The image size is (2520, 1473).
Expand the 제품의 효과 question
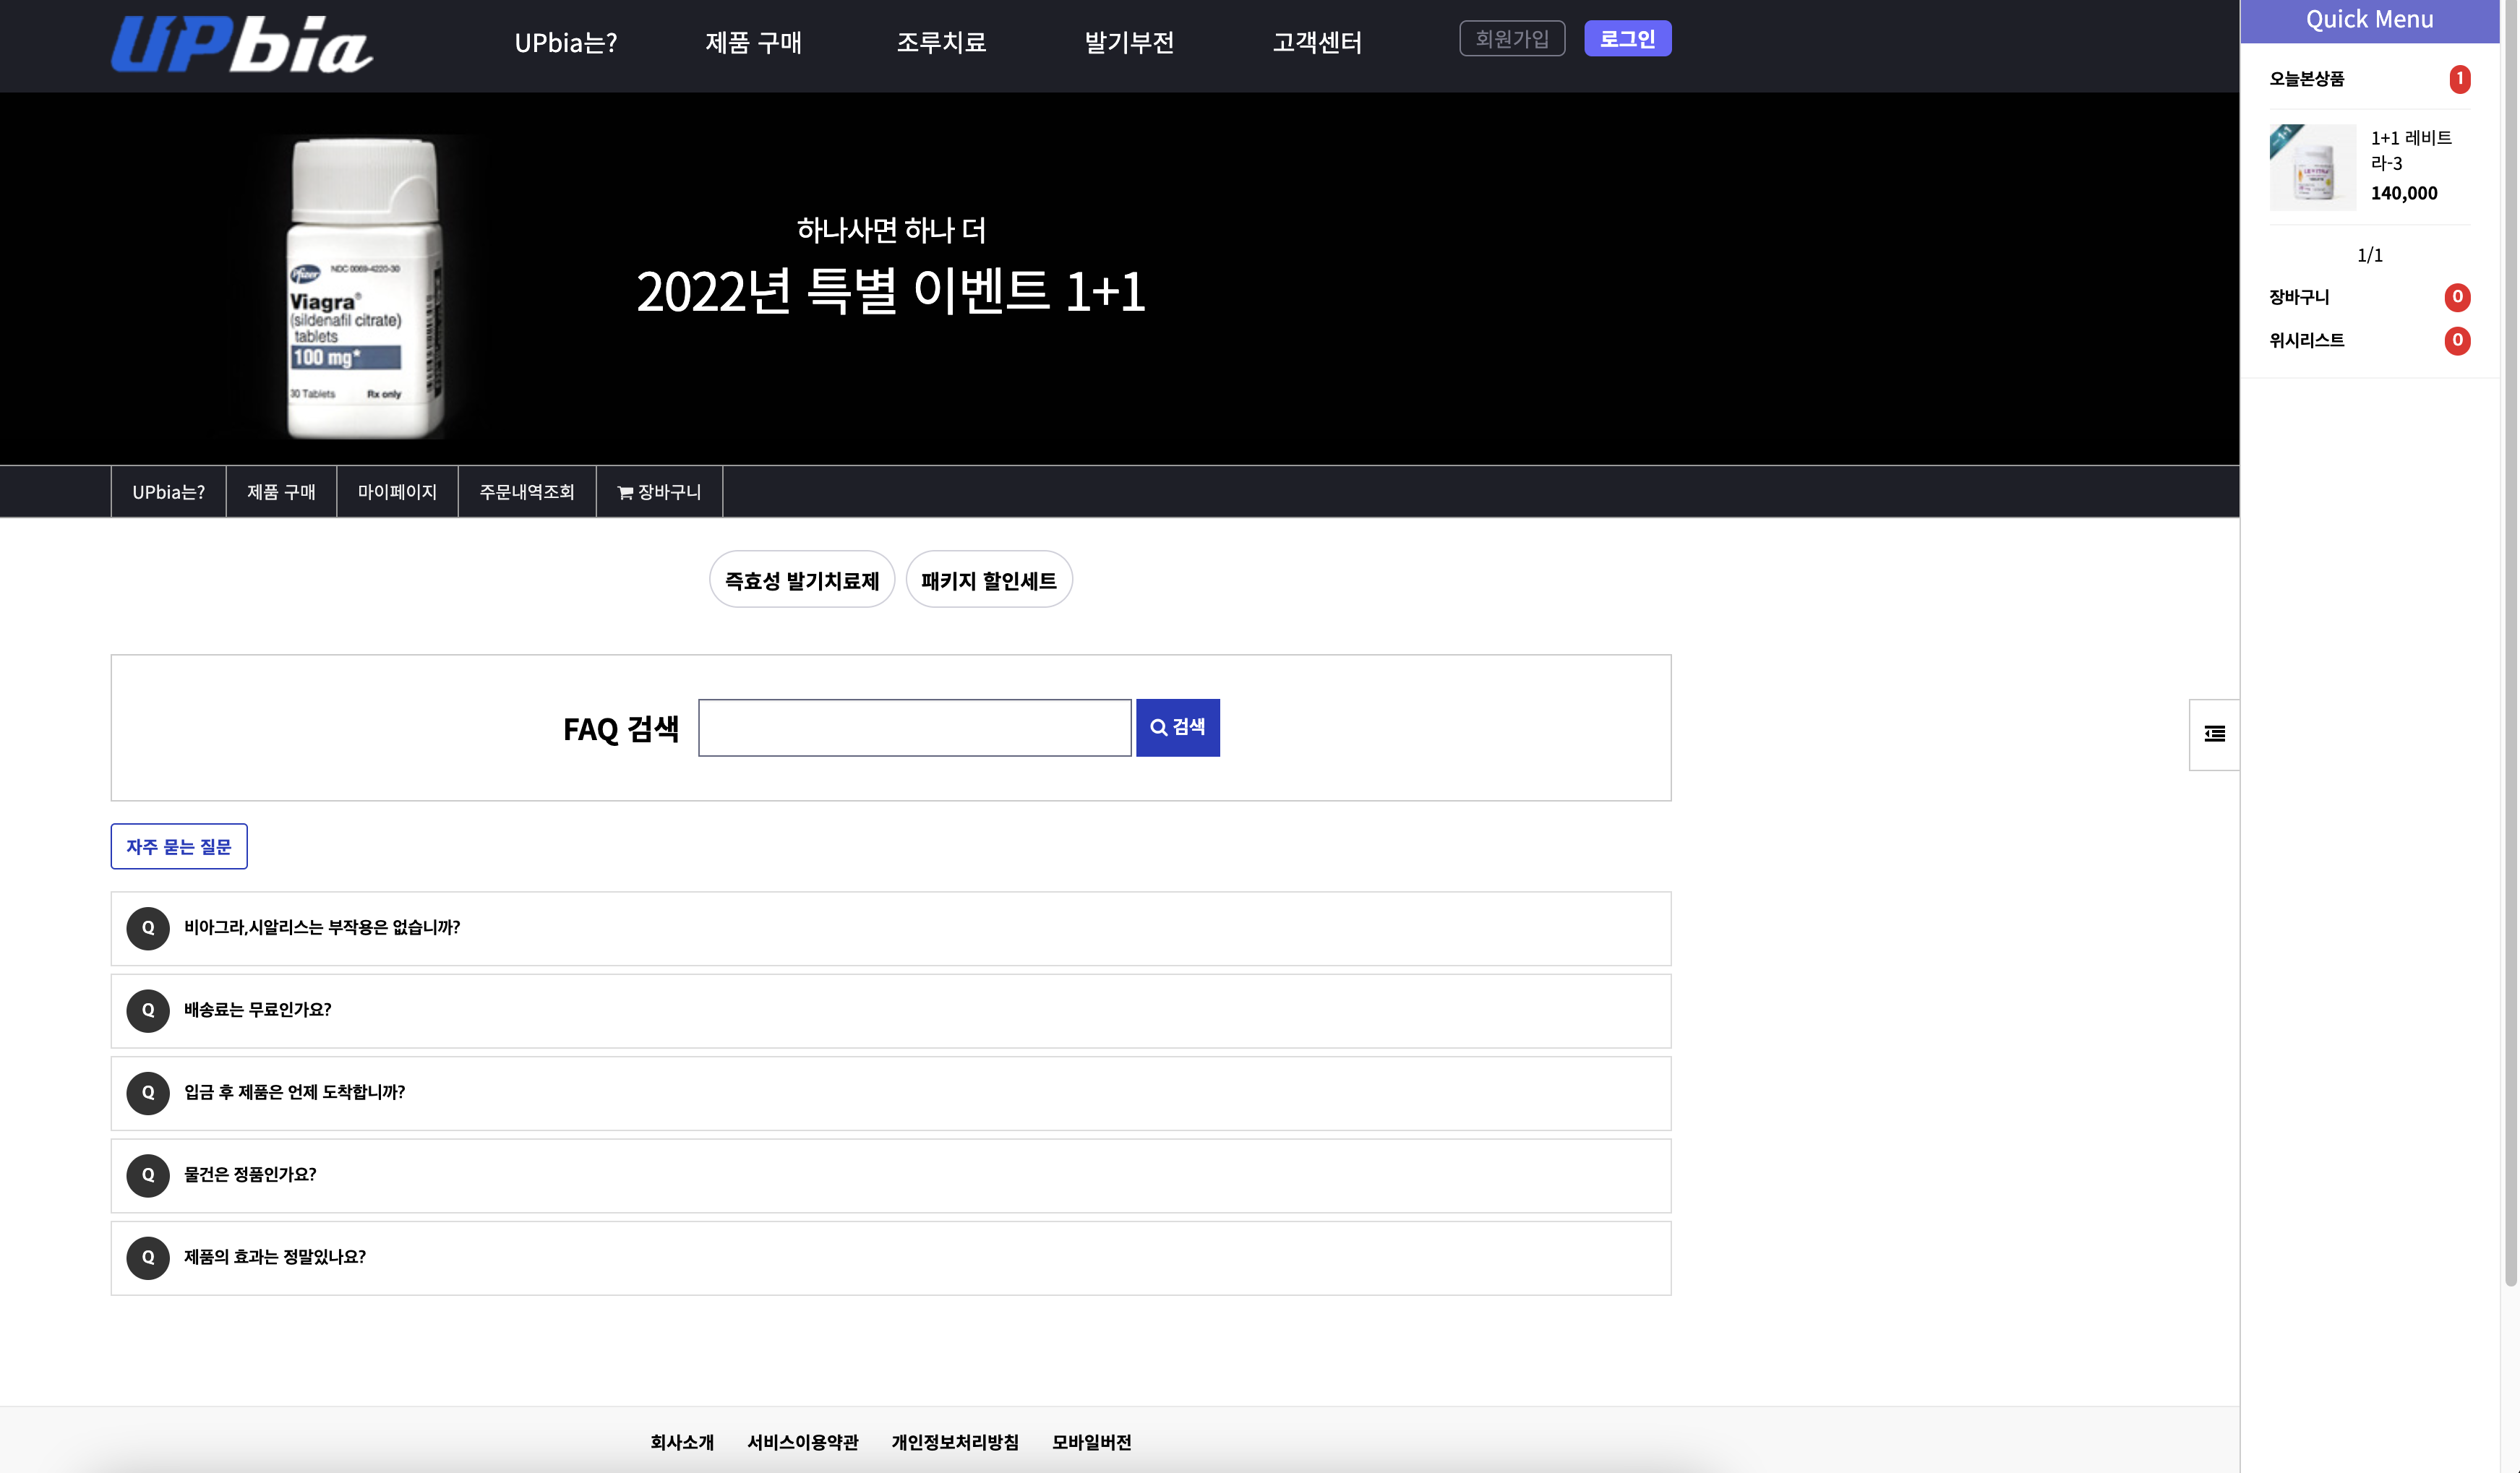(x=275, y=1257)
